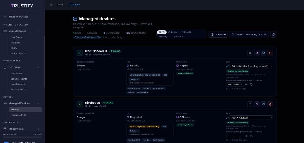Click the agents used progress bar
304x143 pixels.
(22, 137)
